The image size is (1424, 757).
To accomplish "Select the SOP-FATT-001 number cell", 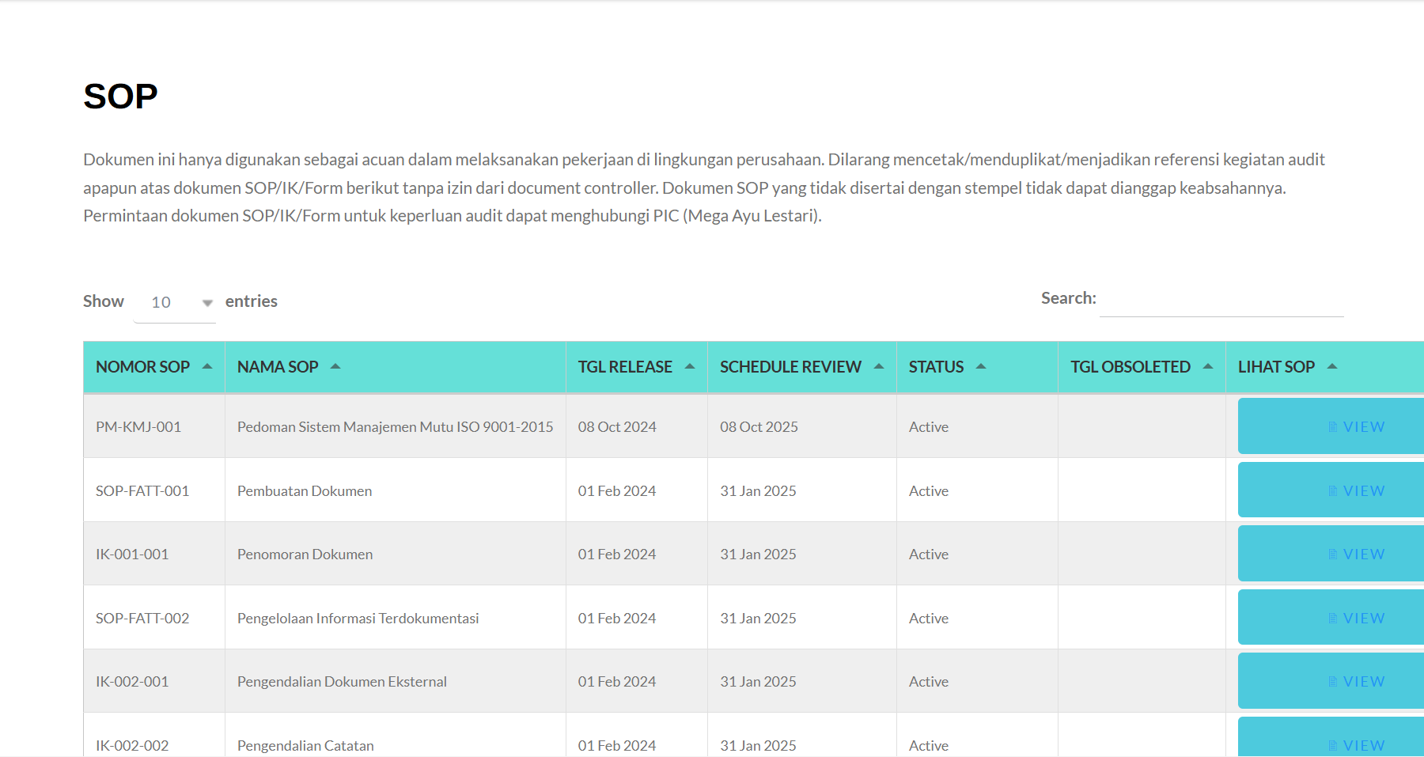I will (142, 490).
